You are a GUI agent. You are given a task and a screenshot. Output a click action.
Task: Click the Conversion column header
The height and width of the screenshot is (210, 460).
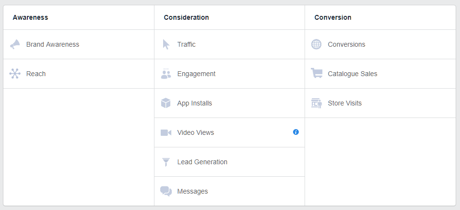coord(332,17)
